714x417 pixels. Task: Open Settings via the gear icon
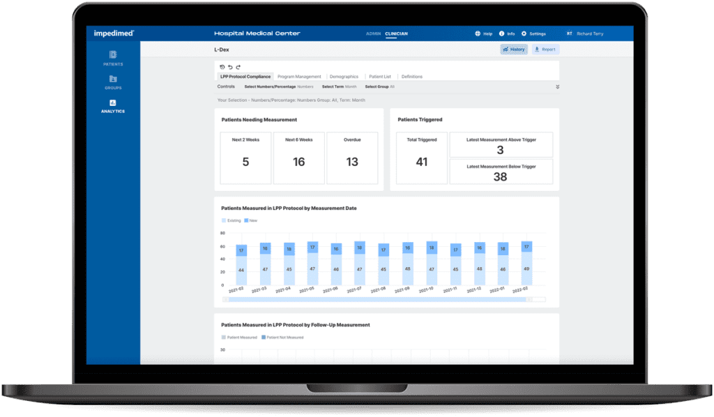(x=524, y=33)
